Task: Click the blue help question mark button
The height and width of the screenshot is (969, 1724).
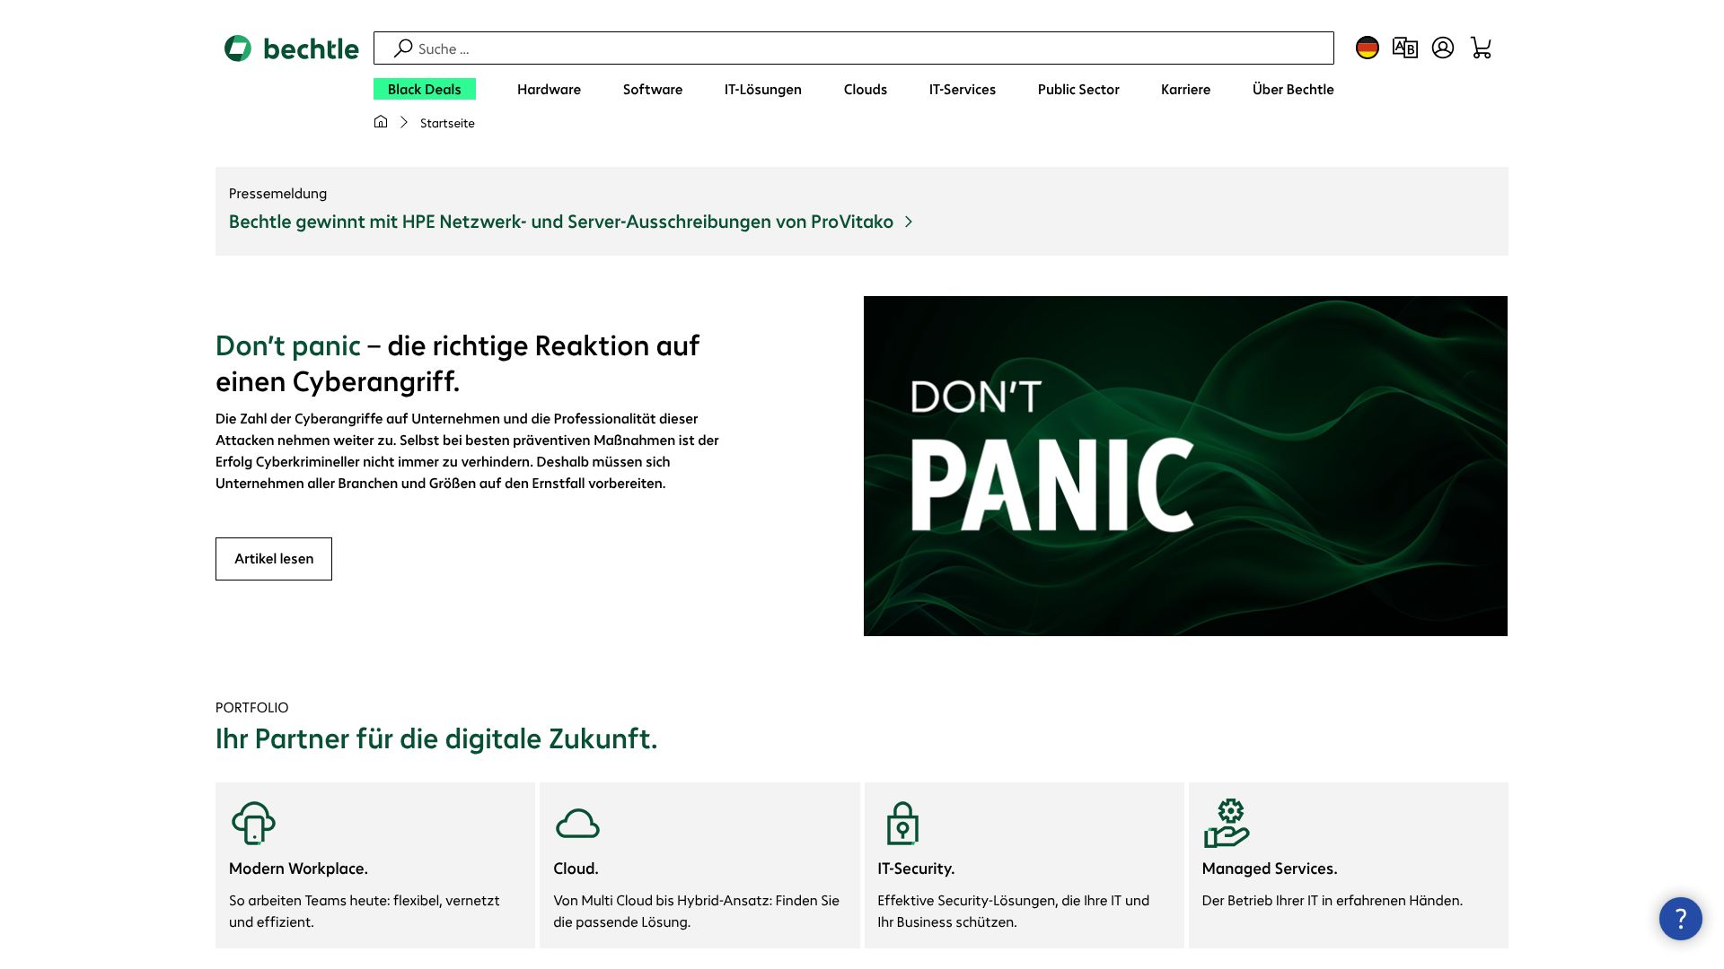Action: click(1679, 918)
